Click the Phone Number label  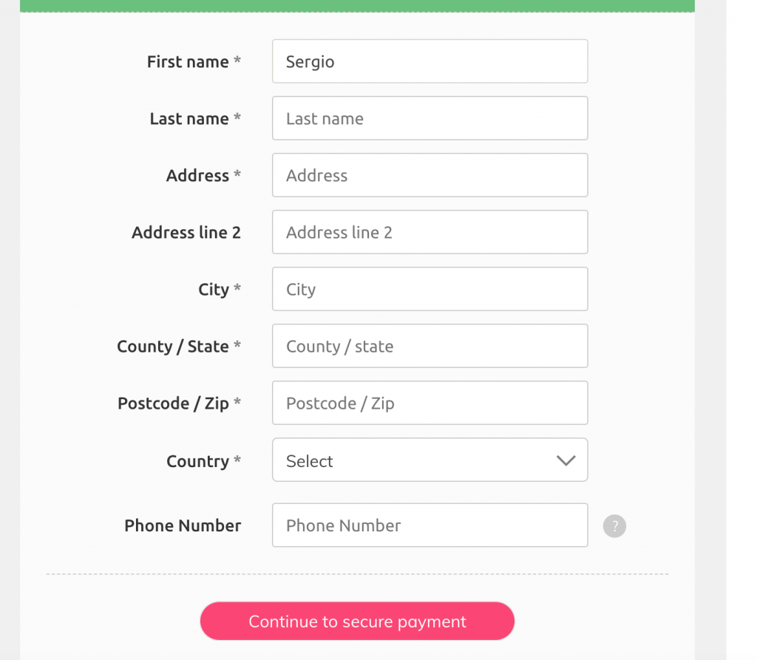(183, 525)
